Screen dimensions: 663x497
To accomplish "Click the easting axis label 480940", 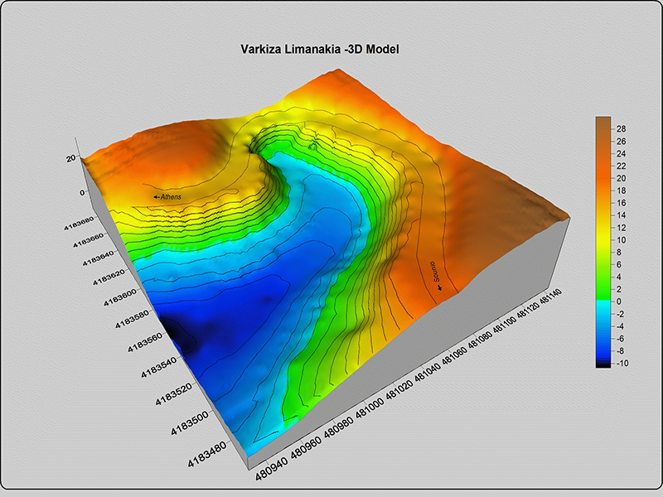I will 272,467.
